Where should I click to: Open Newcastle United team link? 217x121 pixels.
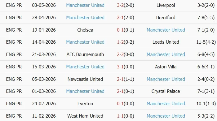[x=85, y=79]
